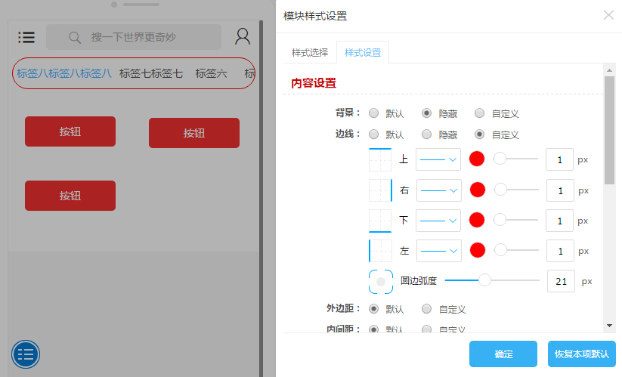The height and width of the screenshot is (377, 622).
Task: Click the 恢复本项默认 button
Action: pyautogui.click(x=581, y=354)
